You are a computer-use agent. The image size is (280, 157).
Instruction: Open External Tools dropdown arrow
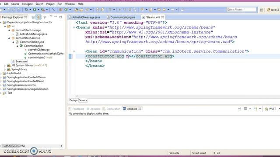47,10
